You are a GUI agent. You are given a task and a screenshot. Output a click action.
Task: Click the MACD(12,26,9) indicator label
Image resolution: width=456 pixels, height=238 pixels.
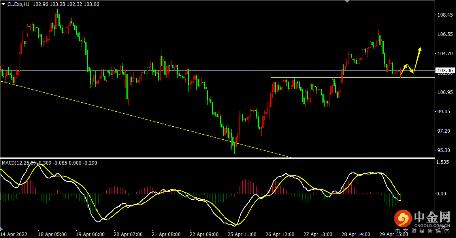pyautogui.click(x=19, y=163)
